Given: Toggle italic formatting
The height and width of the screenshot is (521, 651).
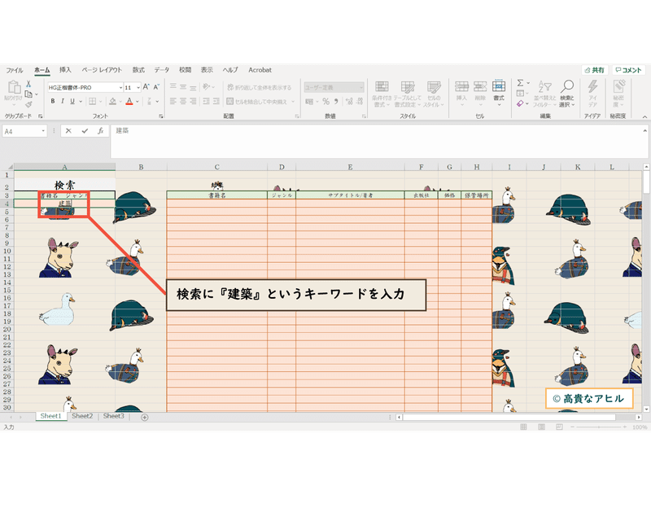Looking at the screenshot, I should (62, 101).
